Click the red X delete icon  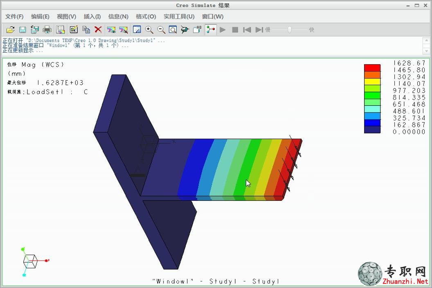pos(98,29)
